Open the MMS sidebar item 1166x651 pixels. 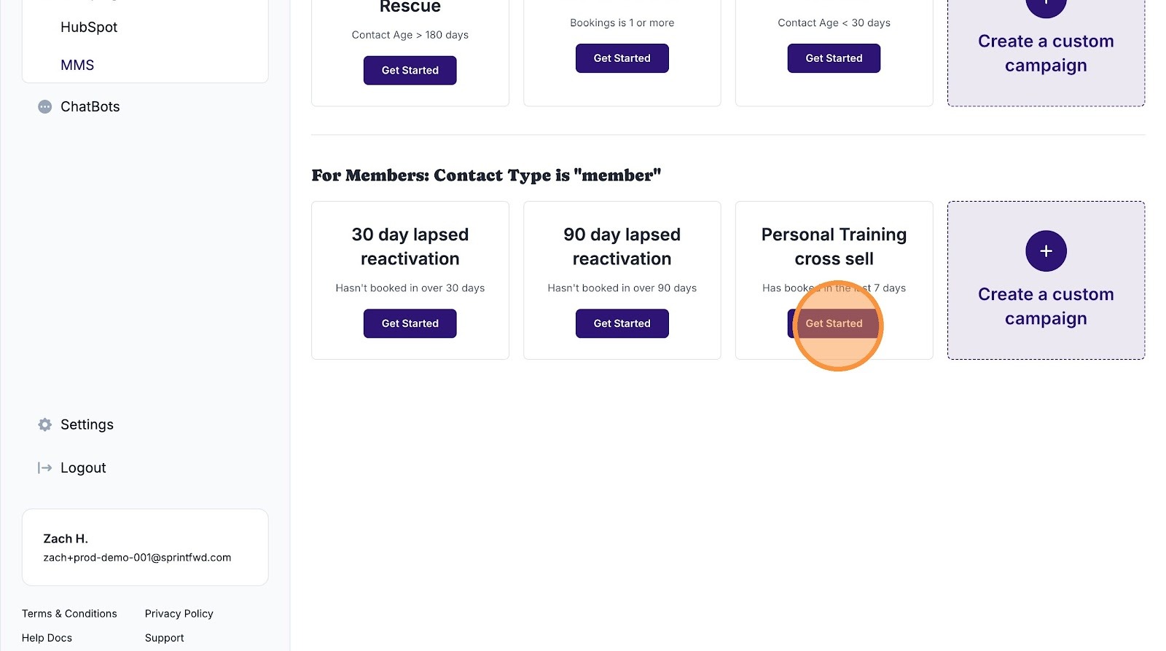point(77,66)
